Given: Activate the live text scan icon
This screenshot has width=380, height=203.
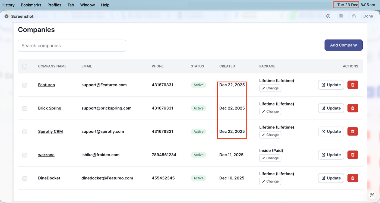Looking at the screenshot, I should point(372,195).
